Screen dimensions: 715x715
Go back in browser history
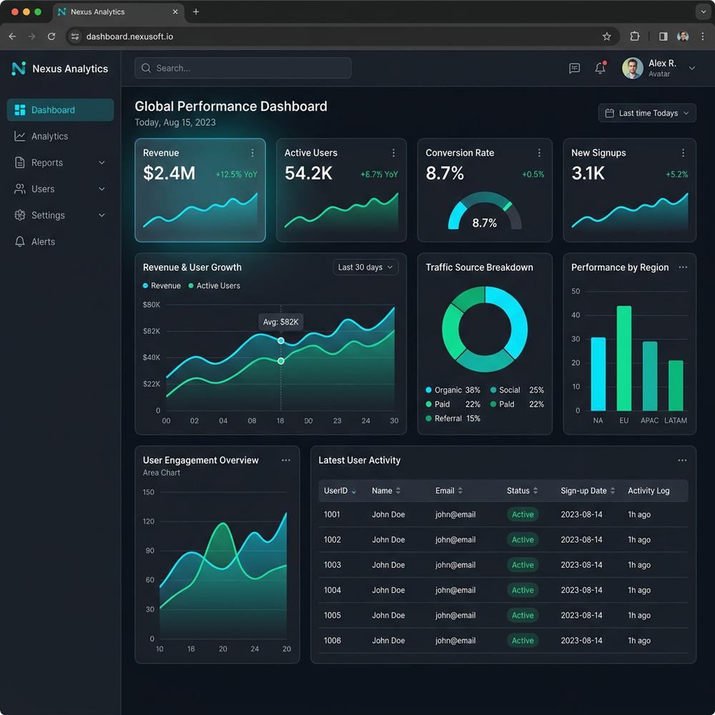(12, 36)
